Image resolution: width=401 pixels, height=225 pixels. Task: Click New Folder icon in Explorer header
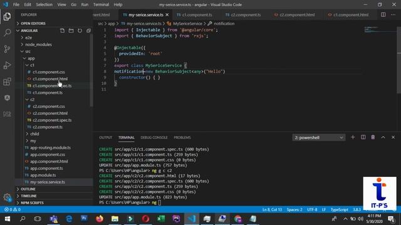71,31
